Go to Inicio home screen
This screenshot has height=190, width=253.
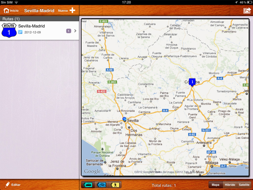coord(11,11)
